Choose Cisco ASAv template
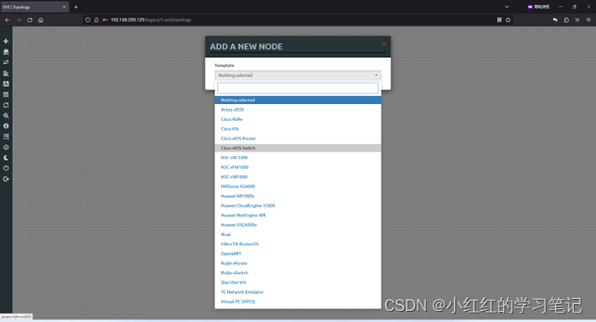This screenshot has width=596, height=322. click(x=298, y=119)
